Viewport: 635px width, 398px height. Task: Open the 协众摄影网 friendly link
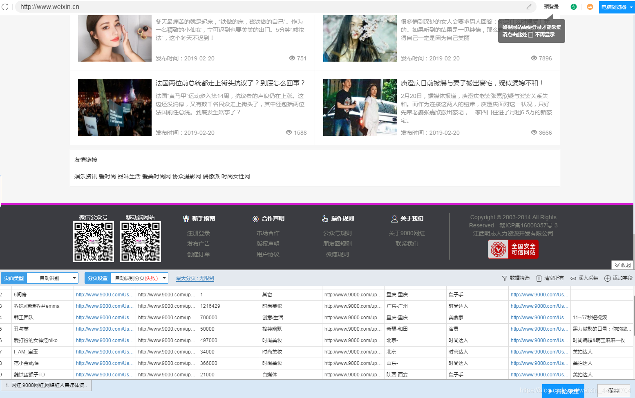click(187, 176)
